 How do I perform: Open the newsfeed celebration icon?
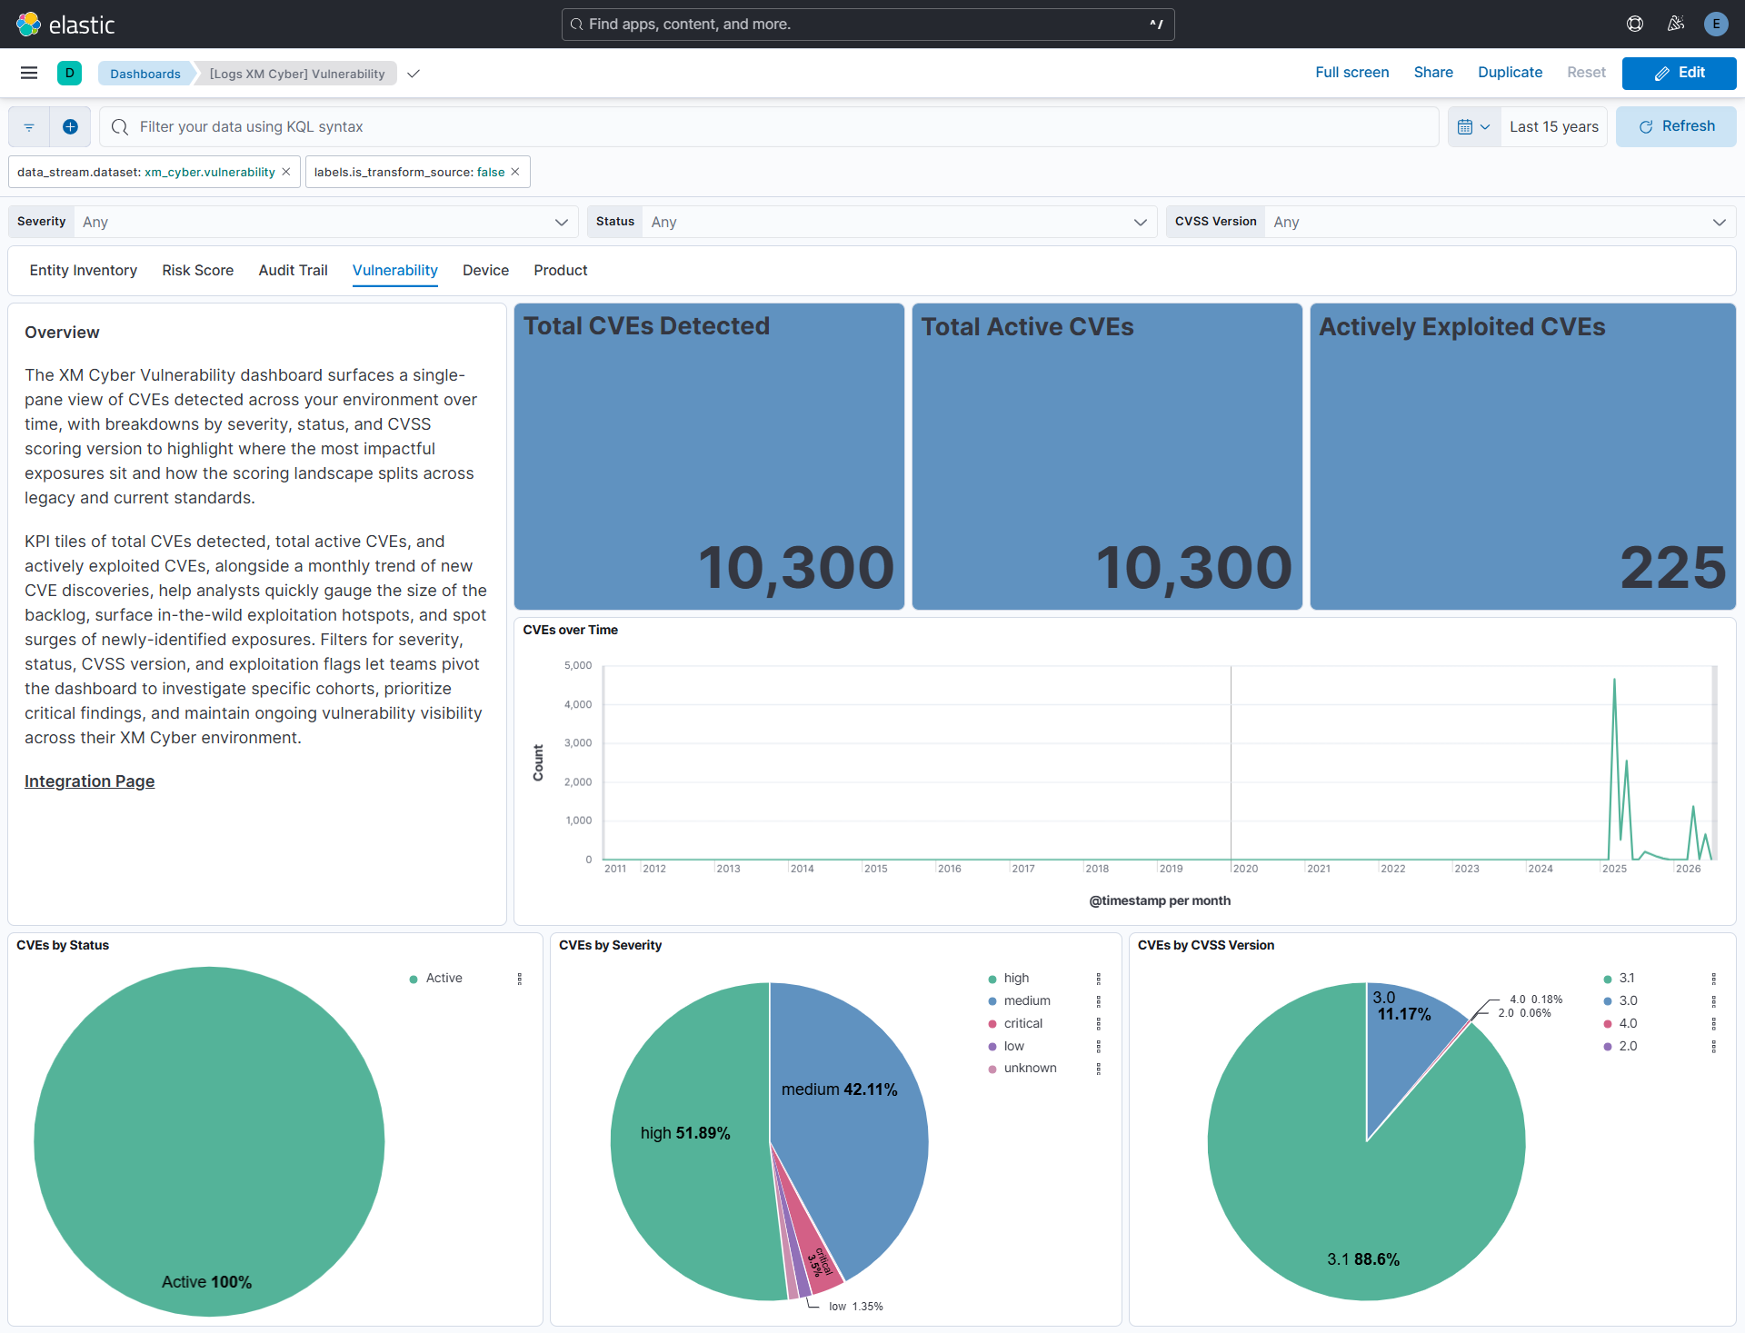(x=1676, y=25)
